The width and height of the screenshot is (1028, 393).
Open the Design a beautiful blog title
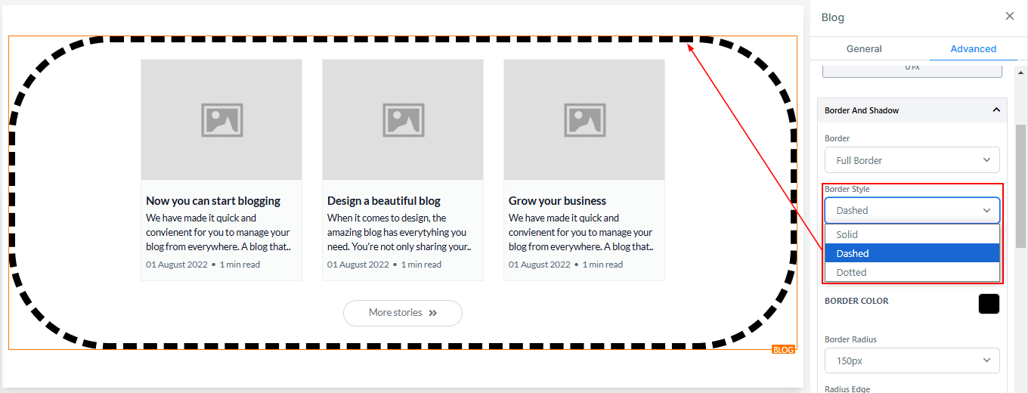pyautogui.click(x=384, y=201)
